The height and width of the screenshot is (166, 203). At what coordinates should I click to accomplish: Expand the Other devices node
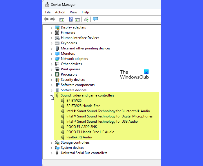click(x=51, y=64)
